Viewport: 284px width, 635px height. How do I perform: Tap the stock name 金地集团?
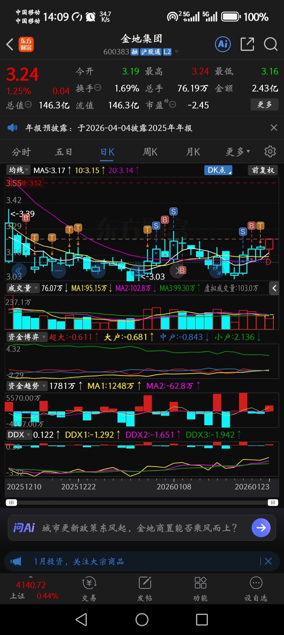142,39
